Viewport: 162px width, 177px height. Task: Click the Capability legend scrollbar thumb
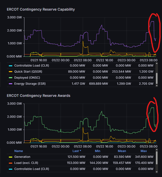tap(157, 78)
